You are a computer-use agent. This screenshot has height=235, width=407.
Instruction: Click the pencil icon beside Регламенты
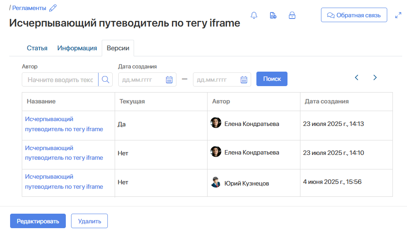click(53, 8)
